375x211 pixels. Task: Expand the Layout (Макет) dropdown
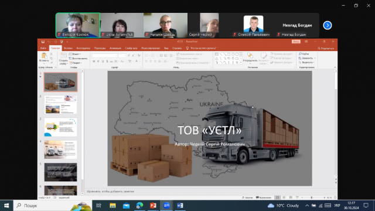coord(75,55)
